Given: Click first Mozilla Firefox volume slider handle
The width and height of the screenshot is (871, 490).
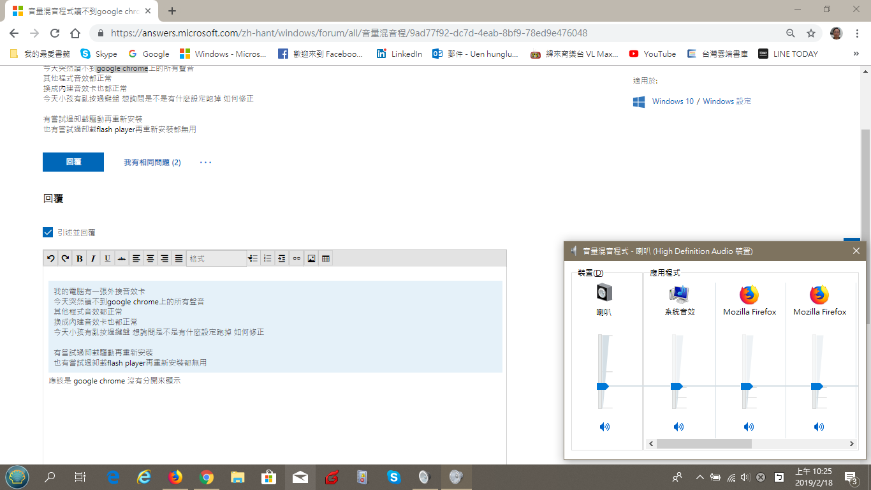Looking at the screenshot, I should [747, 386].
